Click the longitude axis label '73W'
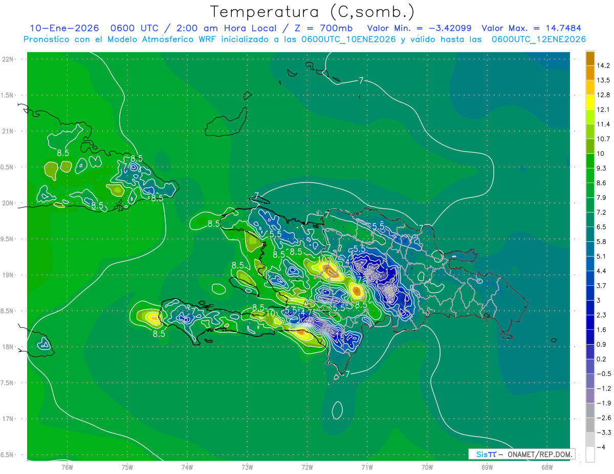This screenshot has height=474, width=614. (247, 467)
